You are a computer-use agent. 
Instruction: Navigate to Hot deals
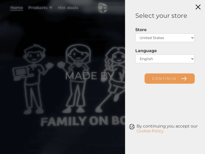(68, 8)
